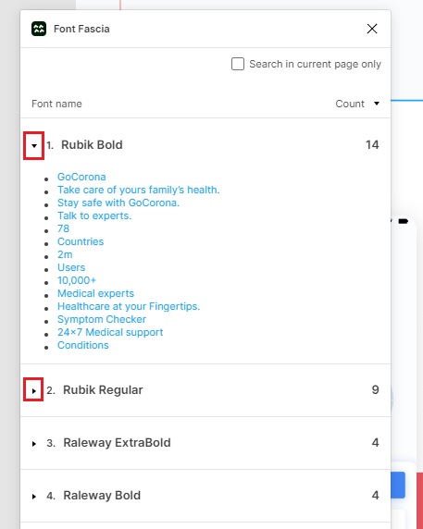The height and width of the screenshot is (529, 423).
Task: Sort fonts using the Count arrow
Action: click(377, 104)
